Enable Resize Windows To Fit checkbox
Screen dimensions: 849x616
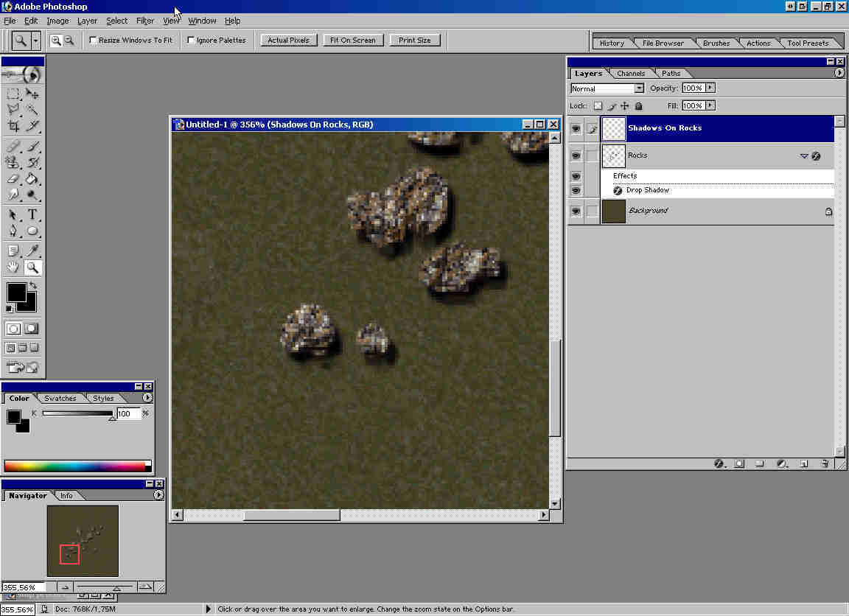pos(93,41)
